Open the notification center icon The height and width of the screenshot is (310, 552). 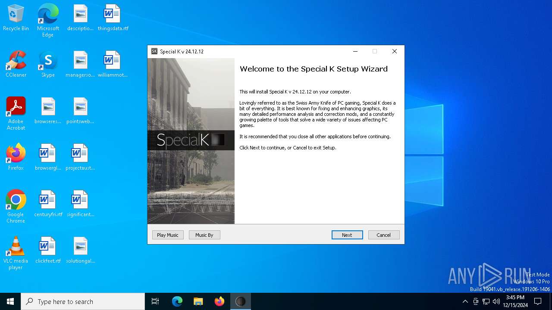(538, 301)
